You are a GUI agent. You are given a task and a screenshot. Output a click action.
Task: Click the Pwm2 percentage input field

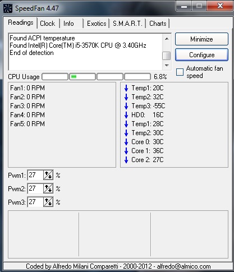pos(36,188)
